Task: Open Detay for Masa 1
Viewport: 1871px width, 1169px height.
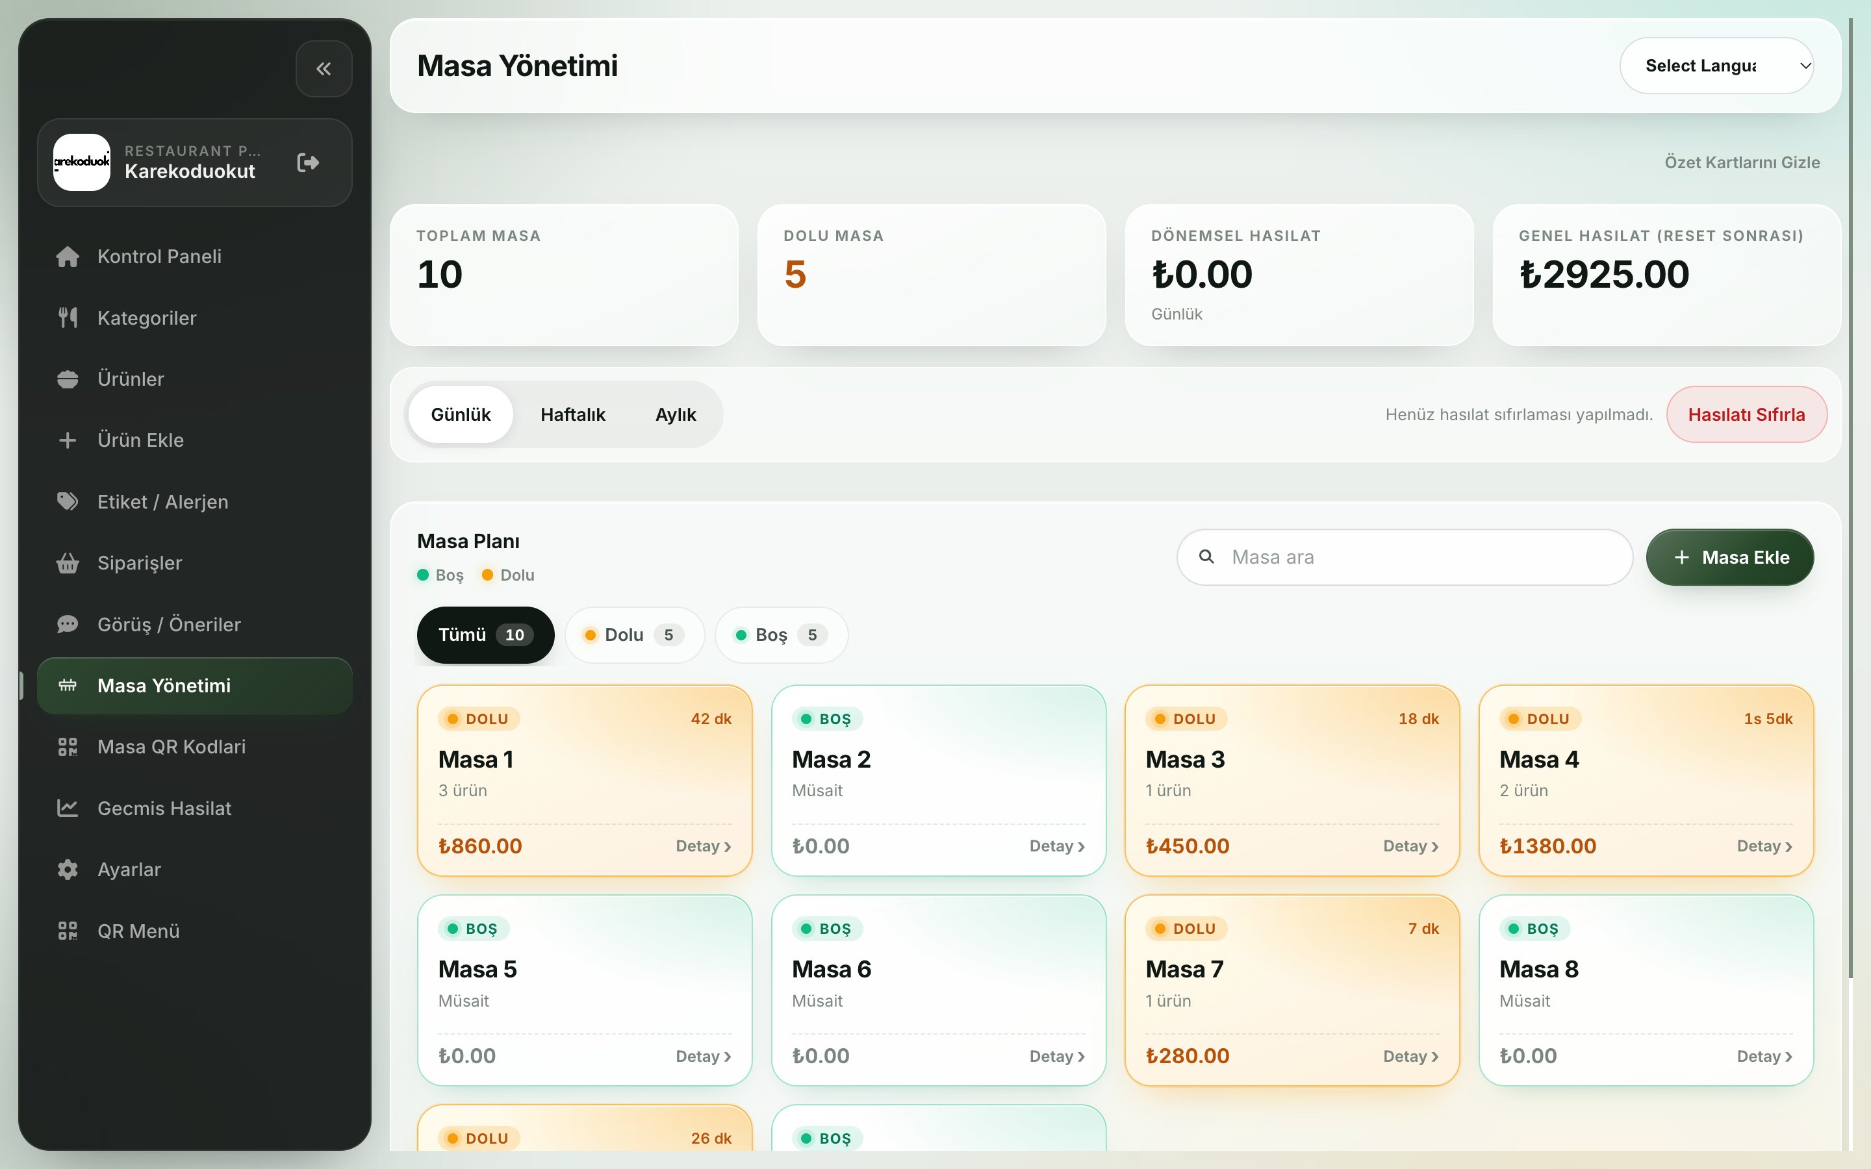Action: (x=704, y=846)
